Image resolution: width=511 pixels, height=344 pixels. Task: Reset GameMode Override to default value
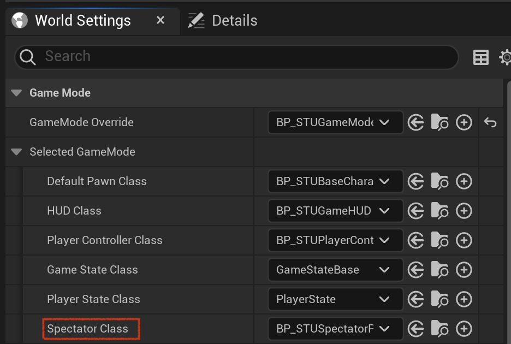tap(490, 123)
